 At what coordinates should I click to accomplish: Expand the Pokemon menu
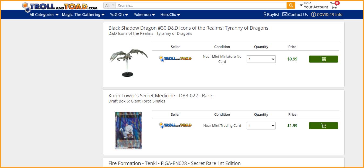(x=144, y=15)
